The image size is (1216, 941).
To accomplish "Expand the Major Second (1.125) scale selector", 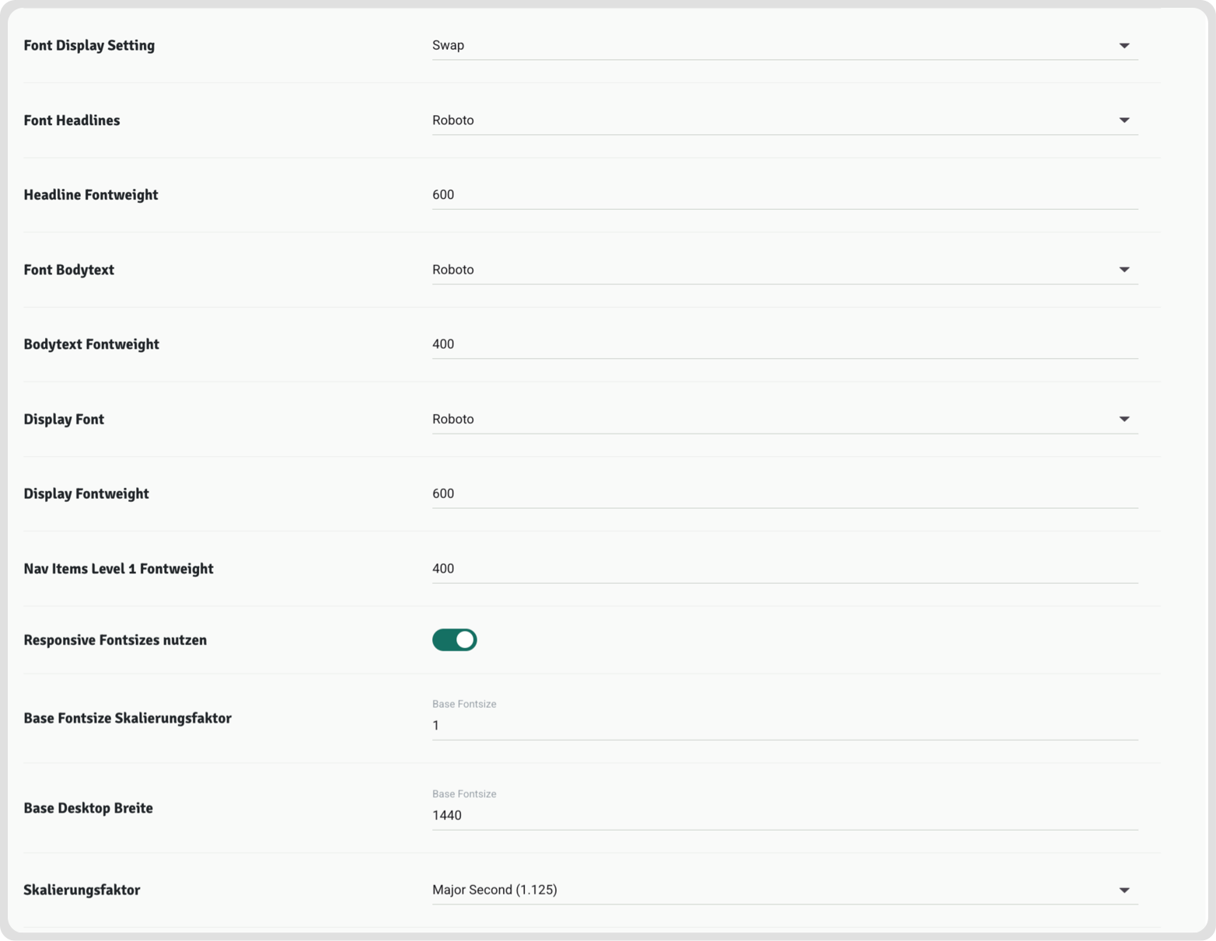I will tap(770, 890).
